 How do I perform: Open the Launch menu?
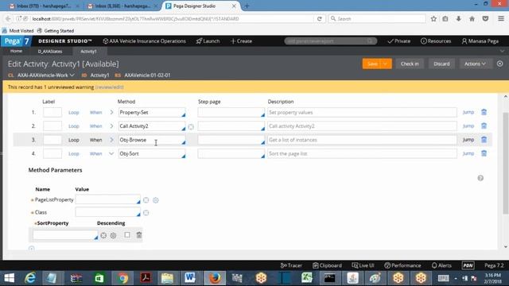pyautogui.click(x=208, y=41)
